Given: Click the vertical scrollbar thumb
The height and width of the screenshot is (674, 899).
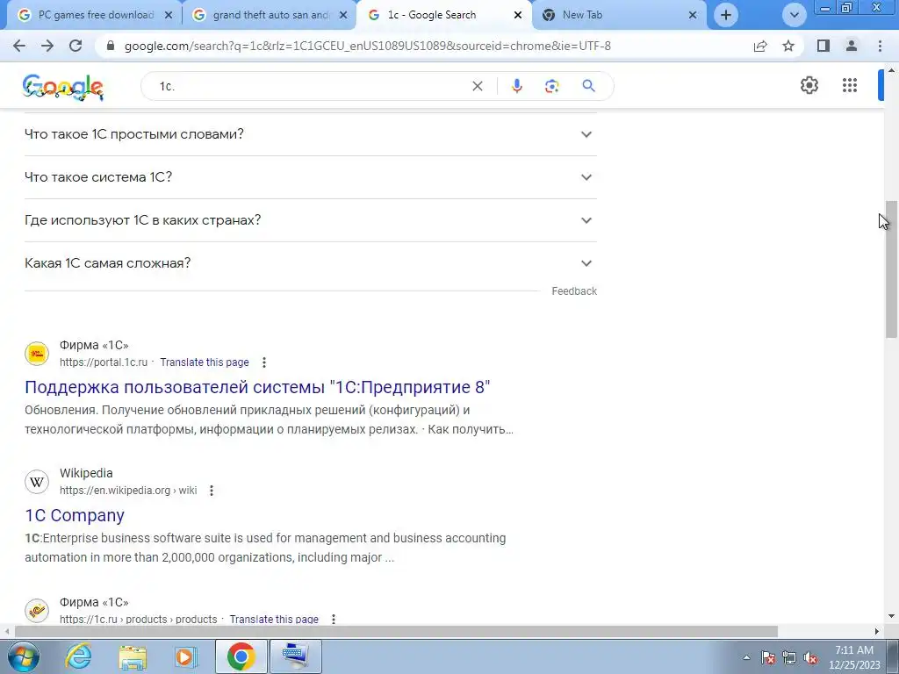Looking at the screenshot, I should coord(891,269).
